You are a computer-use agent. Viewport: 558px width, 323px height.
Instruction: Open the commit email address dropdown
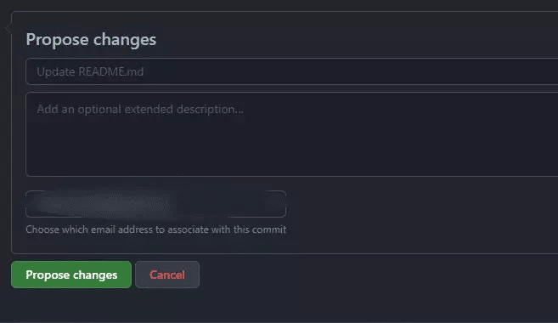[155, 204]
